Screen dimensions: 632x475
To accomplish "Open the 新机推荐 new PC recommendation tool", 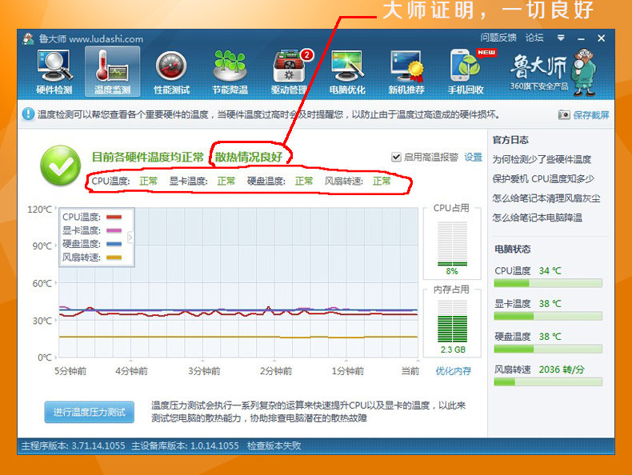I will point(406,72).
